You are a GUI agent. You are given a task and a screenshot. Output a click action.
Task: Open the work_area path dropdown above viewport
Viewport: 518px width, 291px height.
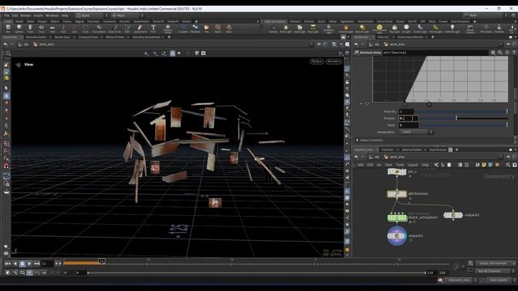311,44
